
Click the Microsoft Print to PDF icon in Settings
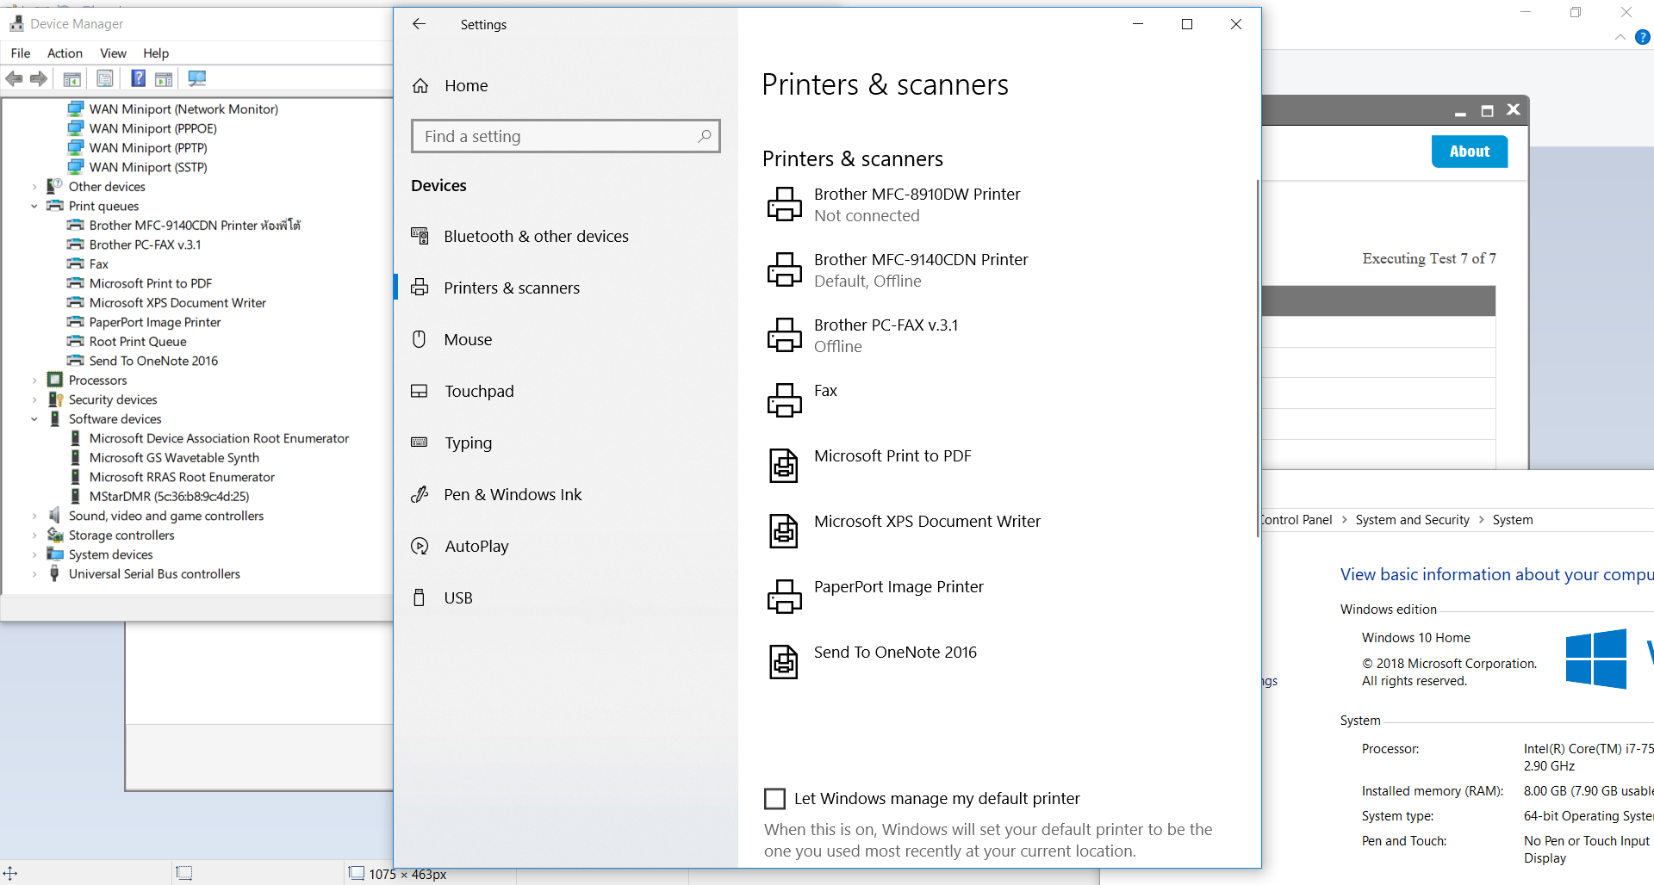784,466
